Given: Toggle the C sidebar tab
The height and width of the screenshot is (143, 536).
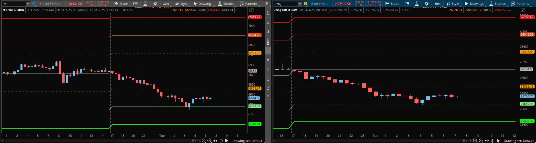Looking at the screenshot, I should pos(268,51).
